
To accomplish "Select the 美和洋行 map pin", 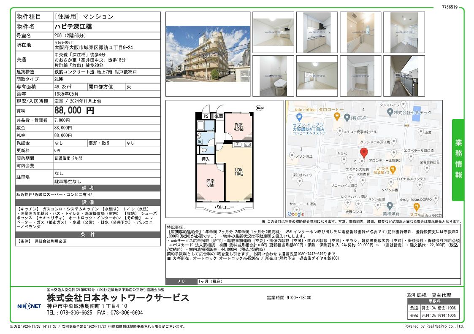I will tap(390, 206).
